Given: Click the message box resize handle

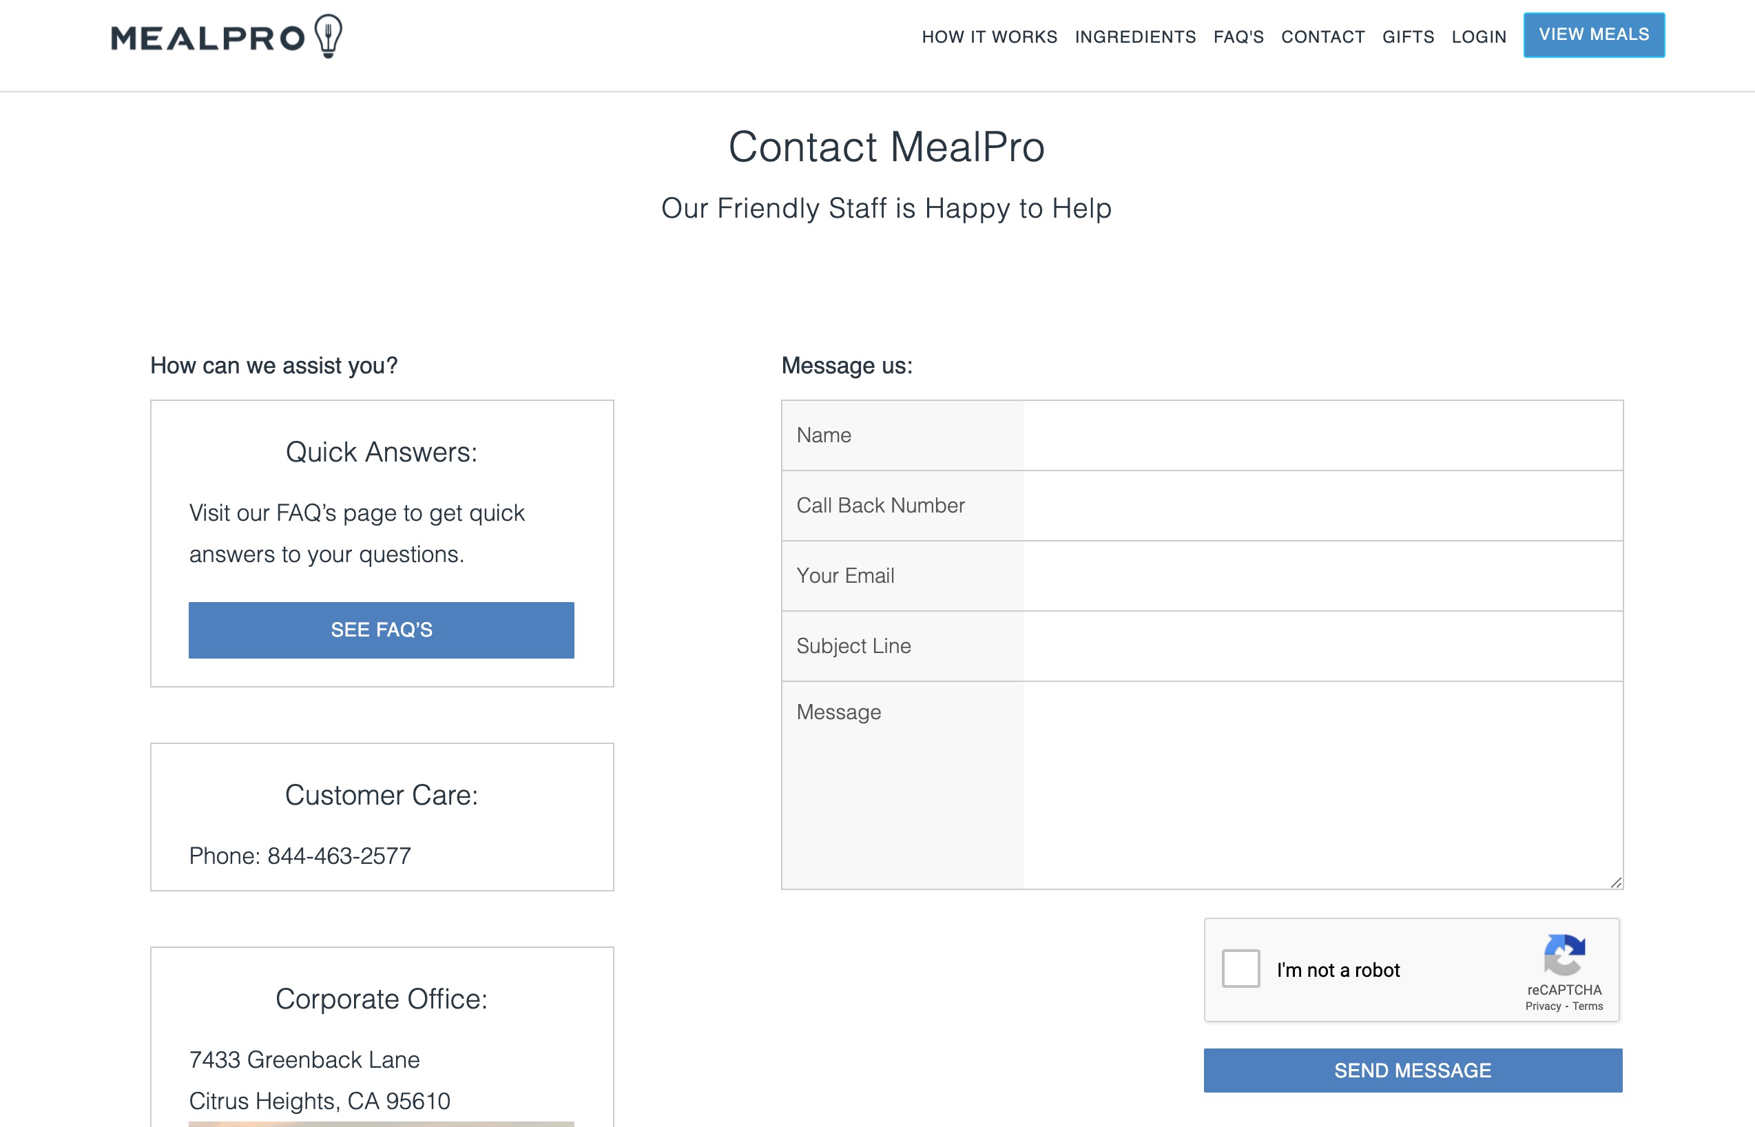Looking at the screenshot, I should point(1616,882).
